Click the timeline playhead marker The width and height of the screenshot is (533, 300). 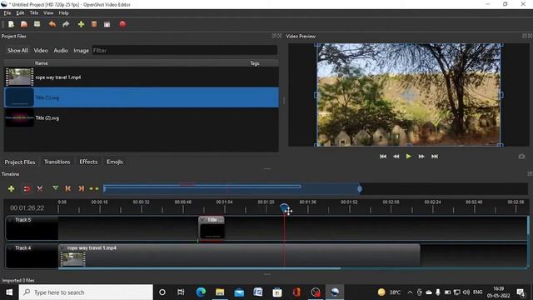pyautogui.click(x=285, y=207)
